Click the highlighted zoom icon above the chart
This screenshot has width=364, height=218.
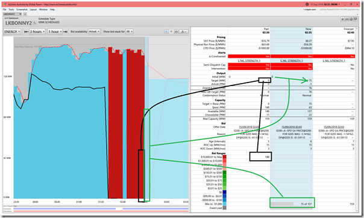[x=166, y=31]
